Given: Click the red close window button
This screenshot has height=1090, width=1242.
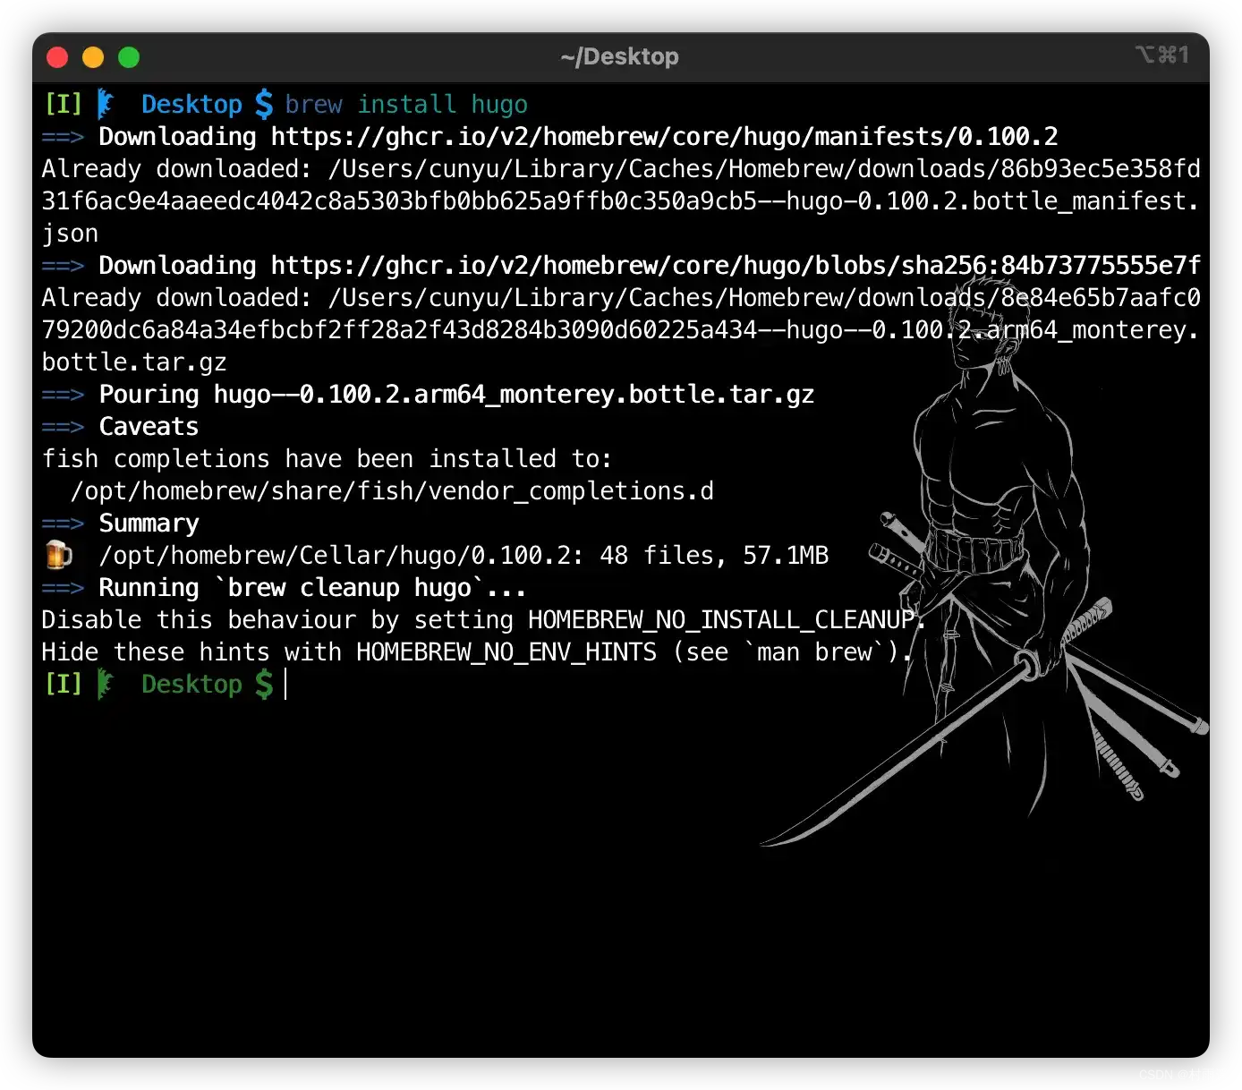Looking at the screenshot, I should coord(57,57).
